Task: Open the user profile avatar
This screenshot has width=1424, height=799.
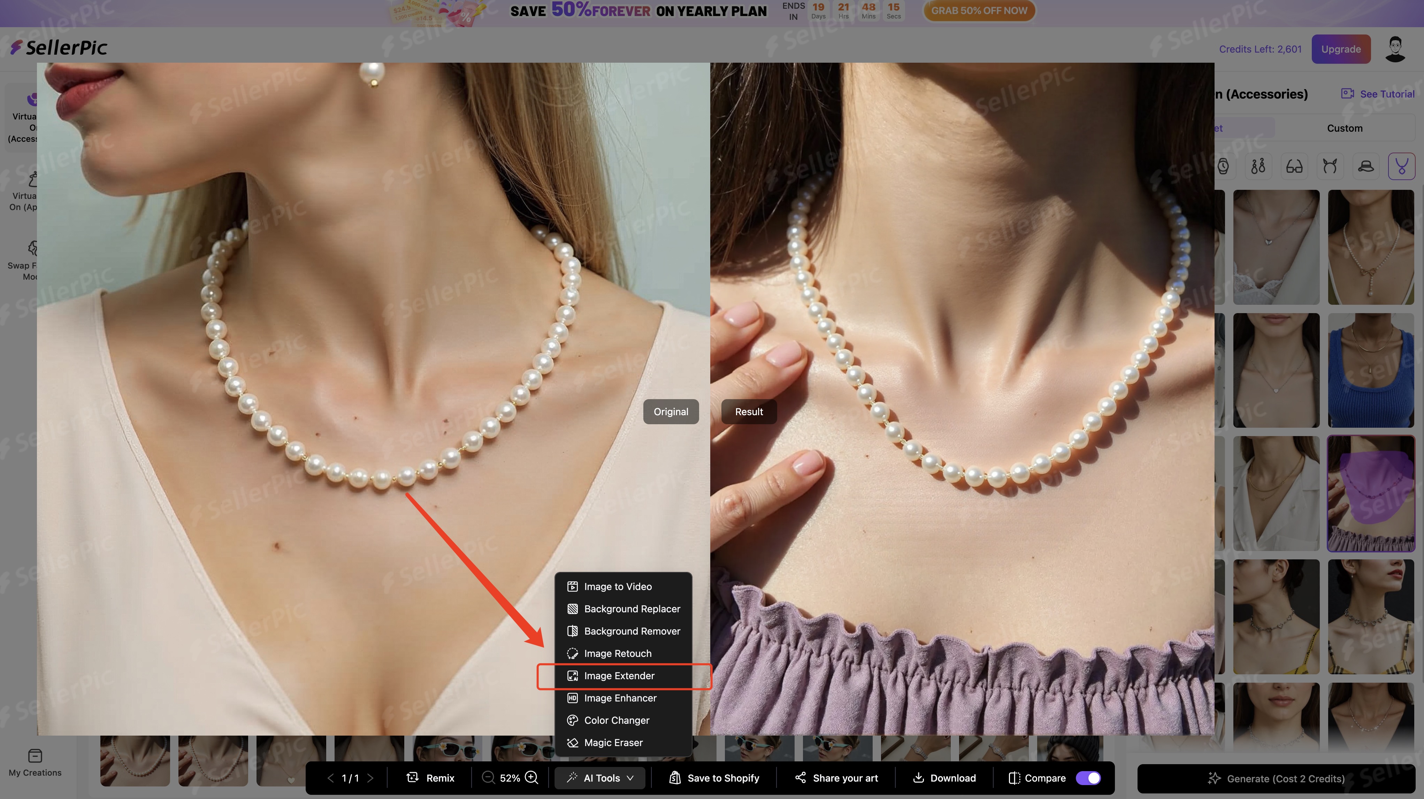Action: [1395, 49]
